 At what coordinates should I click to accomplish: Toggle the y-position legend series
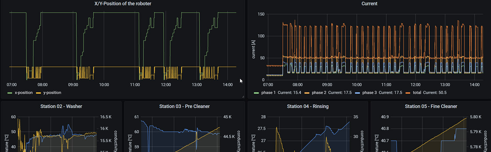coord(51,92)
